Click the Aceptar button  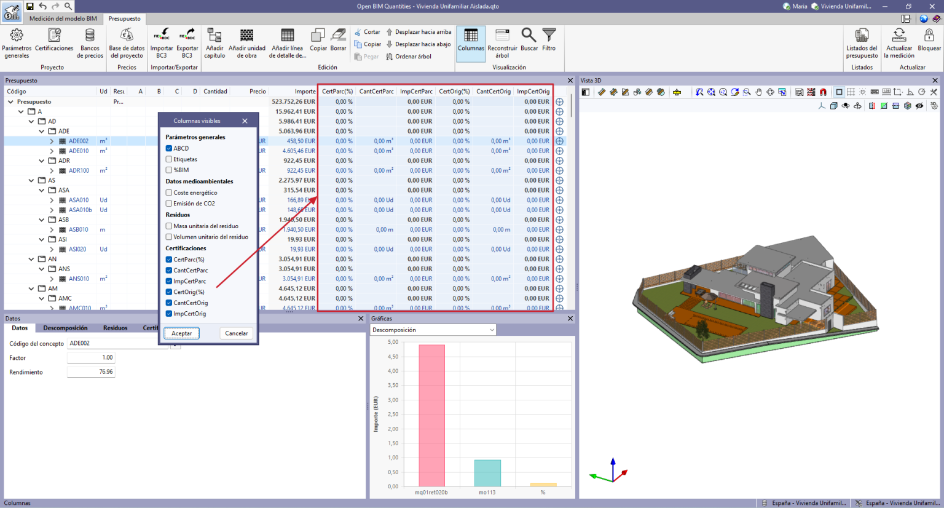point(182,333)
